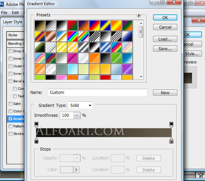The height and width of the screenshot is (181, 205).
Task: Enable Pattern Overlay checkbox
Action: click(10, 126)
